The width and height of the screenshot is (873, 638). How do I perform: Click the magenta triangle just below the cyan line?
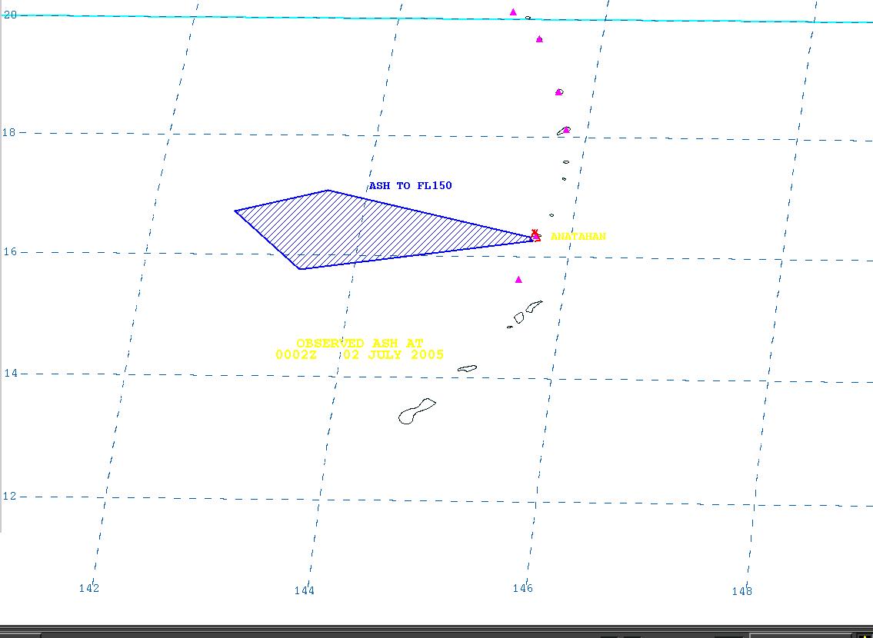click(539, 39)
